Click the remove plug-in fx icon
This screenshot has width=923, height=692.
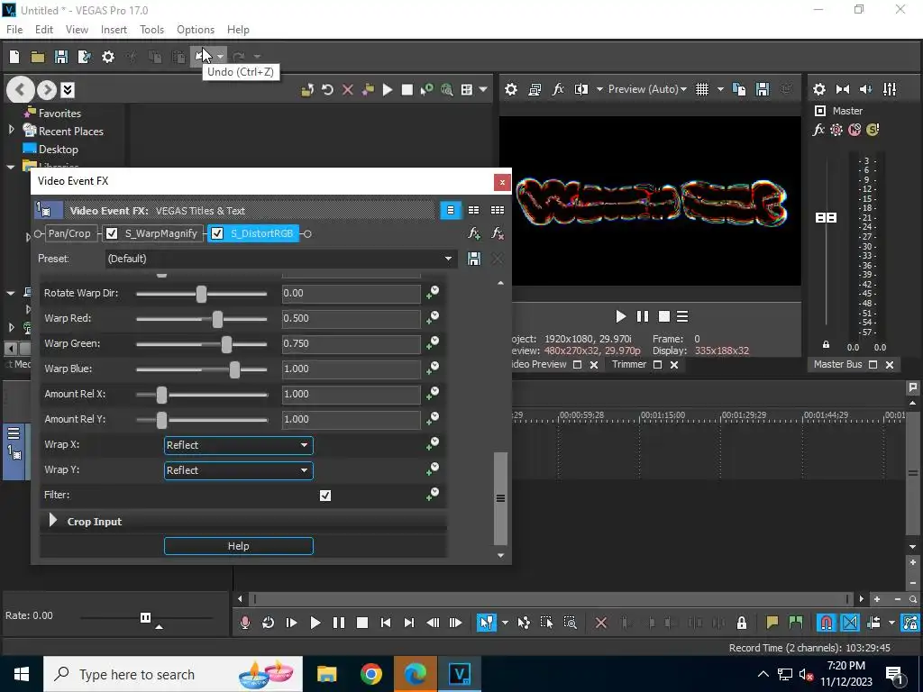click(x=498, y=233)
